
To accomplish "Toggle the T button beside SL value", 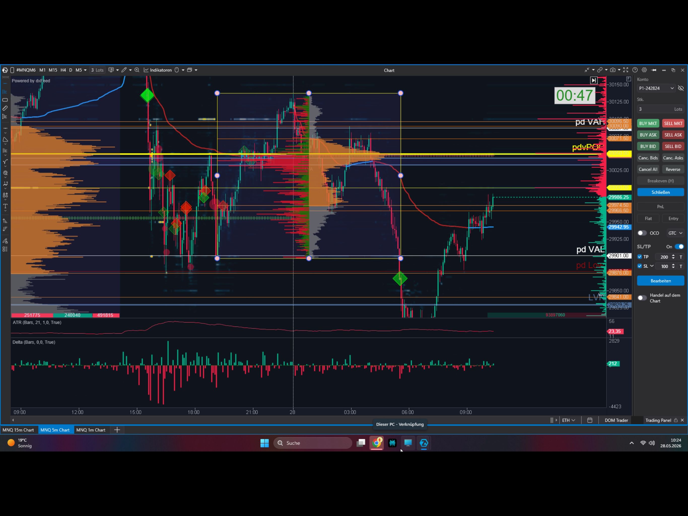I will coord(681,266).
